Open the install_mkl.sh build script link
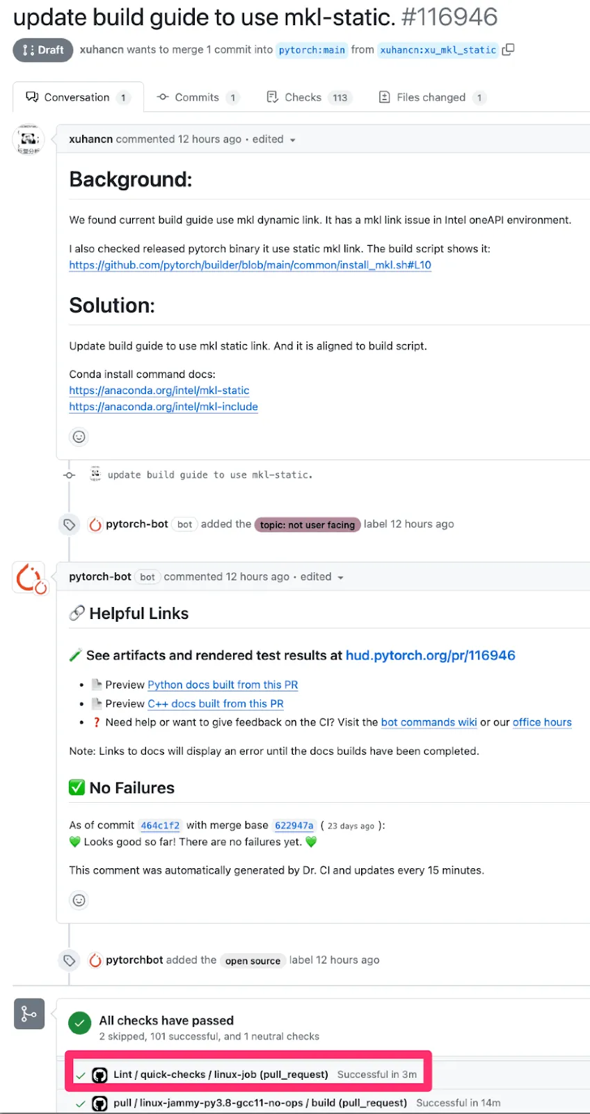 pos(250,265)
